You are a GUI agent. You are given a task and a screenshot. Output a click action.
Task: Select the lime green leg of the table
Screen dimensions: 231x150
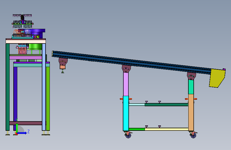pyautogui.click(x=48, y=99)
